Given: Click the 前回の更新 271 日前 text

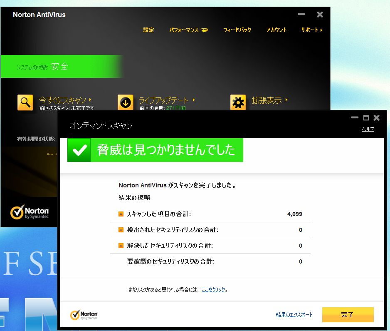Looking at the screenshot, I should (163, 108).
